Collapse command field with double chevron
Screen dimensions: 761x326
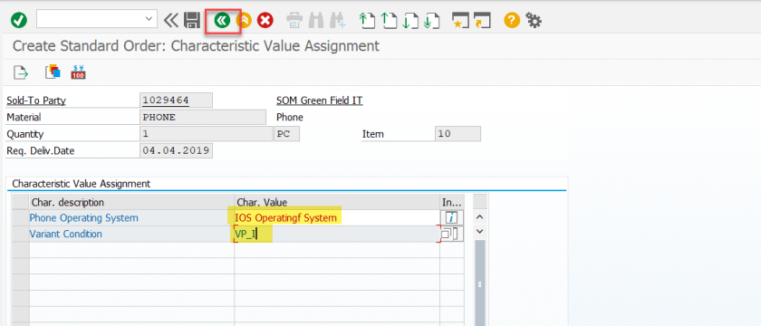tap(171, 20)
